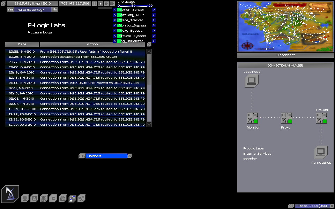Increase CPU priority for Trace_Tracker

tap(154, 20)
